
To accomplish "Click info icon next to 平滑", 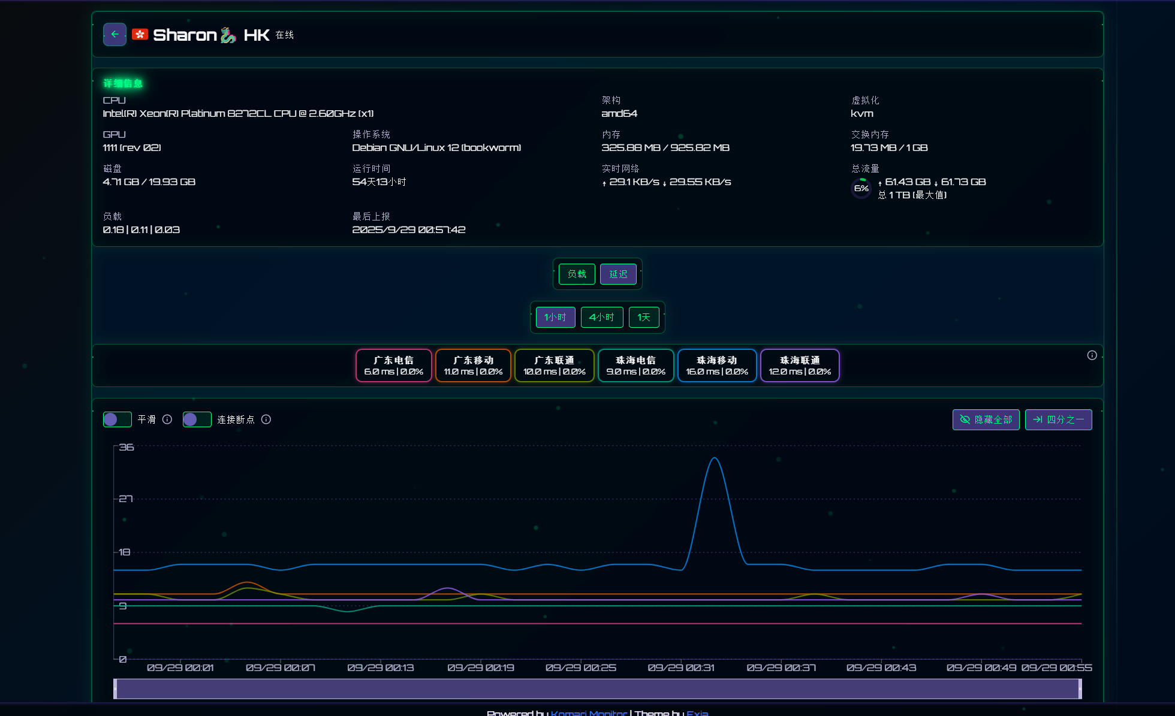I will click(167, 419).
